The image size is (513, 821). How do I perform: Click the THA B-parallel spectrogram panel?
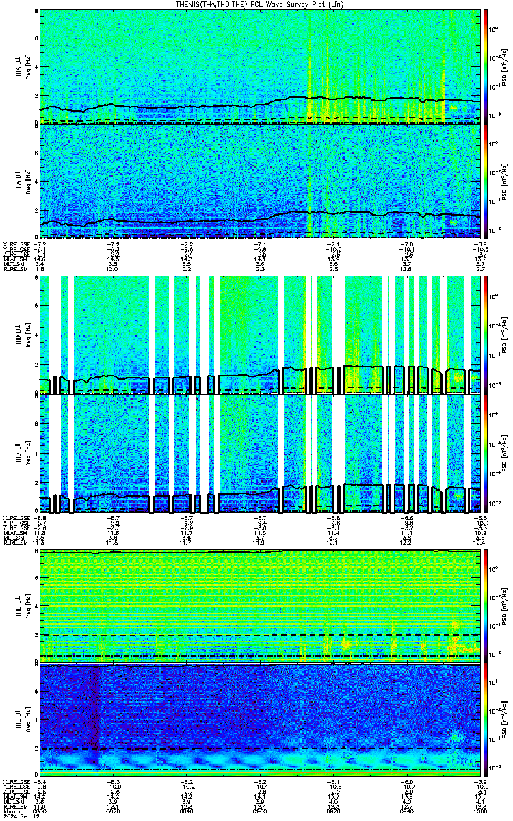point(260,181)
